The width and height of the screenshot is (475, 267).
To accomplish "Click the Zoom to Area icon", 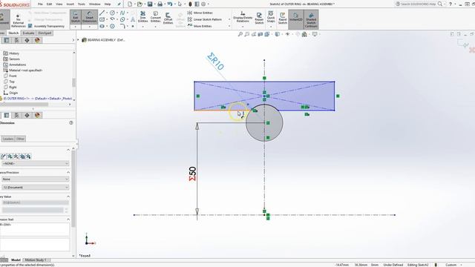I will pos(247,34).
